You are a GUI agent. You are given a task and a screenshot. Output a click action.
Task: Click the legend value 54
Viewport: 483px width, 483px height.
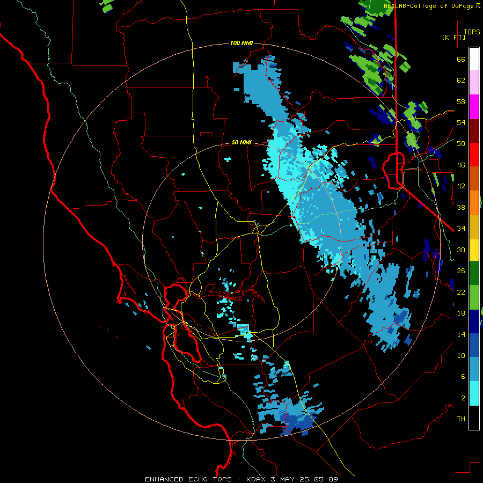pyautogui.click(x=461, y=122)
